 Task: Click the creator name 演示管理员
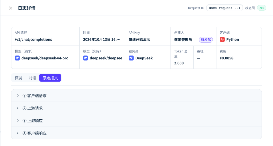[183, 40]
